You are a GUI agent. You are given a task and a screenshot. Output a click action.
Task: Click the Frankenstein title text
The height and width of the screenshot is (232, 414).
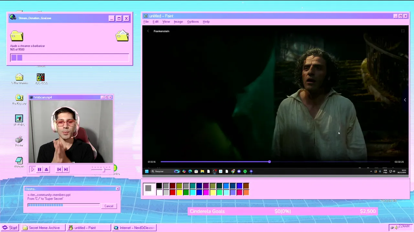point(161,31)
